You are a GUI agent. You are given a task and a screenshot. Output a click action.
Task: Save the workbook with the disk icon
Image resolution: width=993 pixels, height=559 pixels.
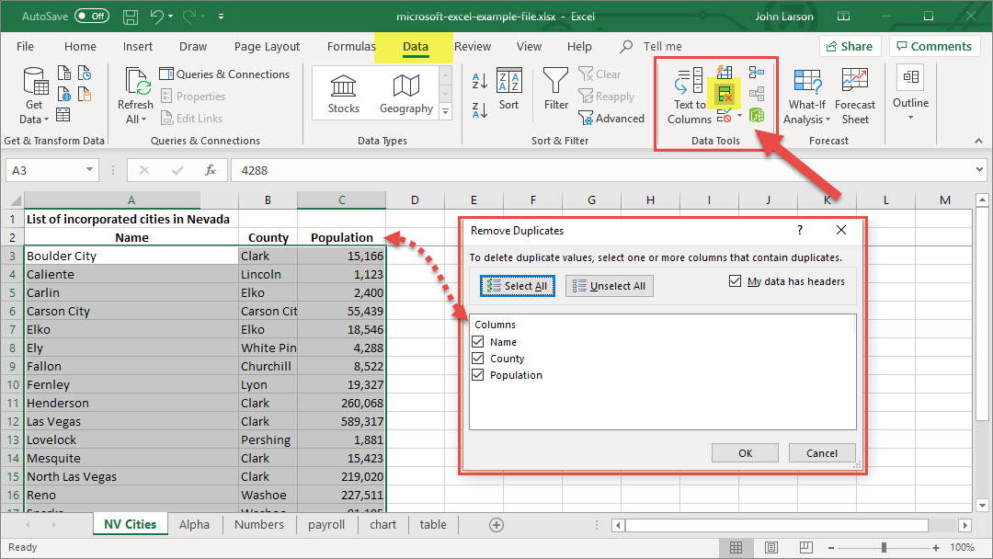coord(131,17)
